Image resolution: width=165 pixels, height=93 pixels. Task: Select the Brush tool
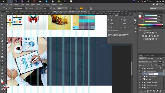(x=2, y=38)
